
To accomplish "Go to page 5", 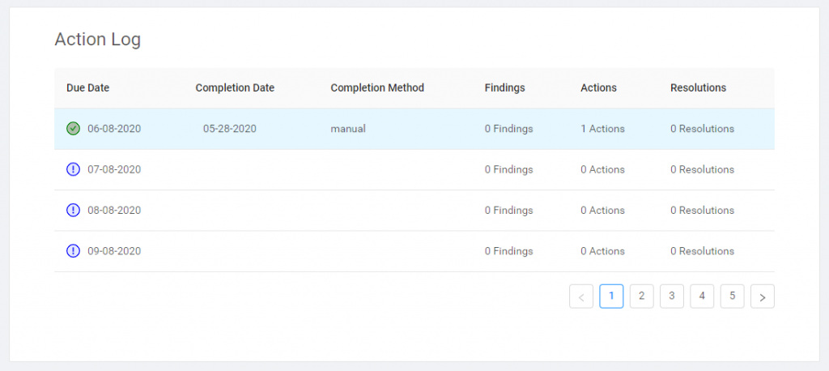I will [732, 296].
